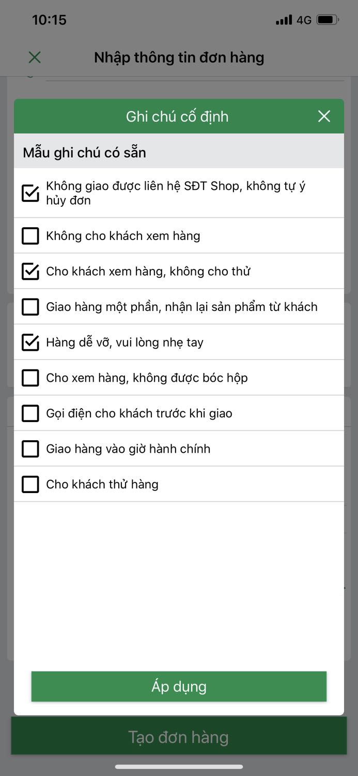Check the Cho khách thử hàng box
Viewport: 358px width, 776px height.
coord(30,484)
